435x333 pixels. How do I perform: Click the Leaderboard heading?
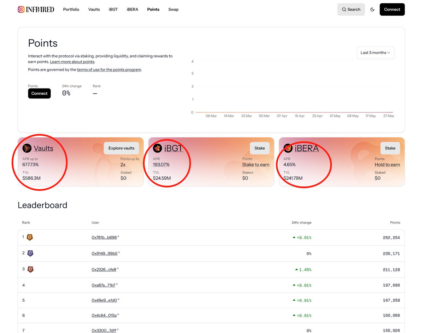pyautogui.click(x=42, y=205)
